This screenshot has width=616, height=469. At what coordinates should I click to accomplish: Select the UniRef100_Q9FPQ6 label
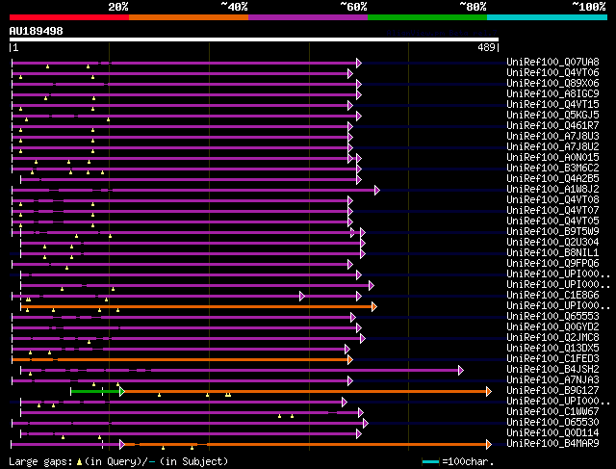pos(552,264)
